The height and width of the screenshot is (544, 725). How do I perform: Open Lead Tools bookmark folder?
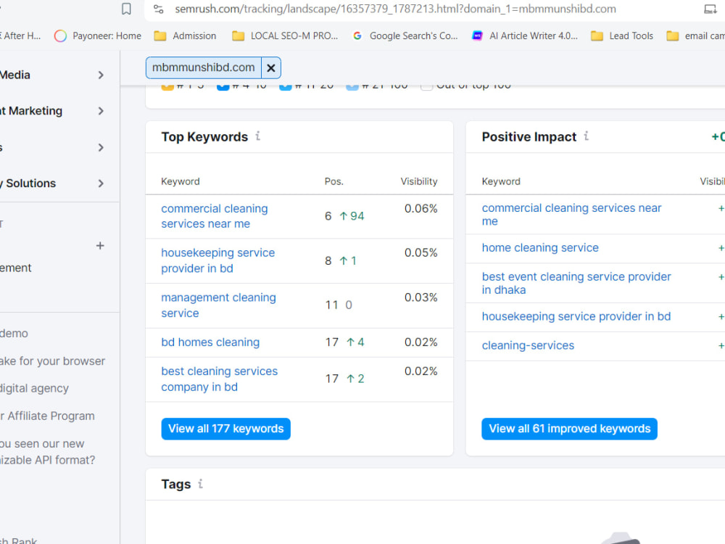(x=622, y=36)
